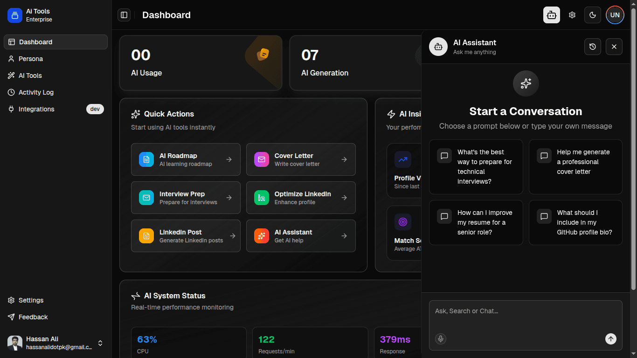This screenshot has height=358, width=637.
Task: Click the arrow on Cover Letter card
Action: [x=344, y=159]
